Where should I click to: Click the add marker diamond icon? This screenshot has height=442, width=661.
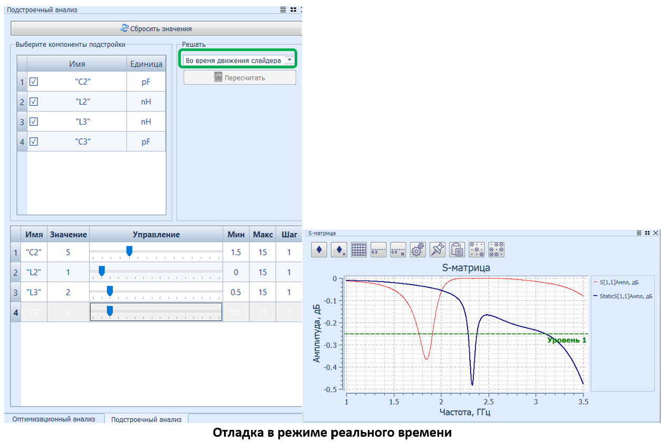(319, 249)
